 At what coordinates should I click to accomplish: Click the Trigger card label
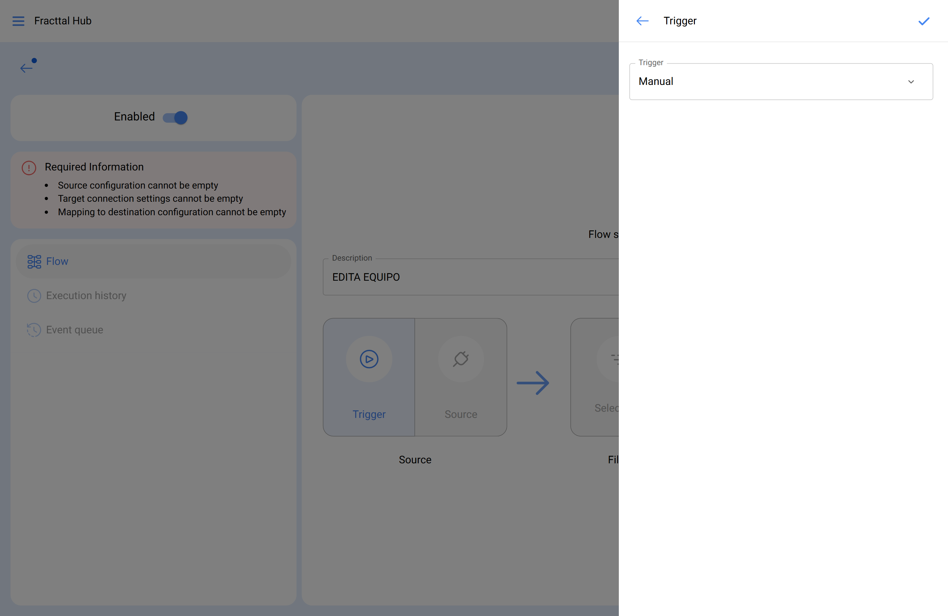coord(369,414)
